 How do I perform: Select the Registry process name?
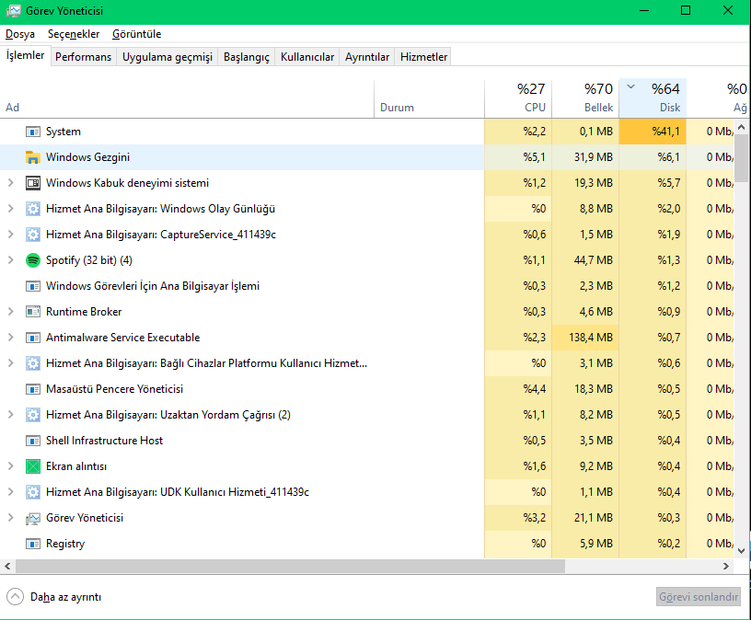pos(65,544)
